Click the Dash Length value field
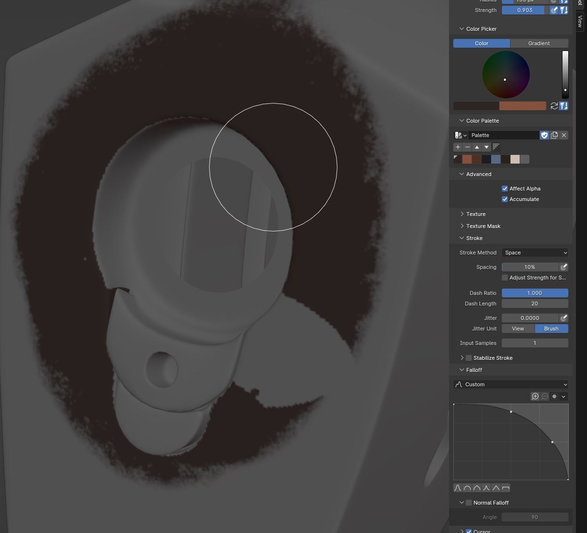This screenshot has height=533, width=587. click(x=535, y=304)
